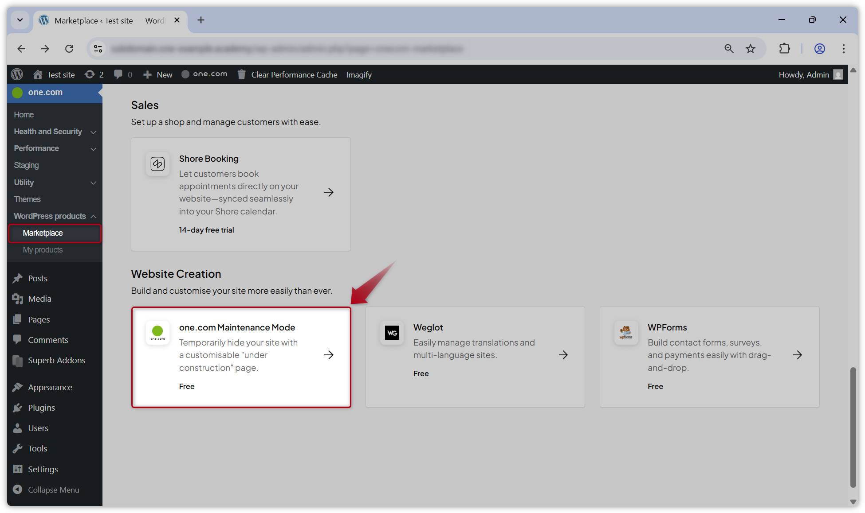Select the Posts pin icon in sidebar

tap(18, 278)
